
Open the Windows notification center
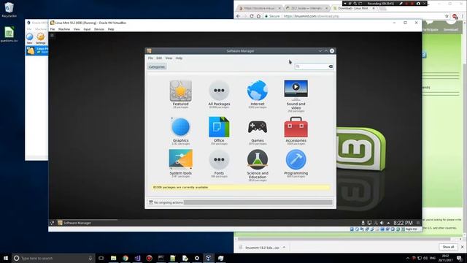click(459, 258)
